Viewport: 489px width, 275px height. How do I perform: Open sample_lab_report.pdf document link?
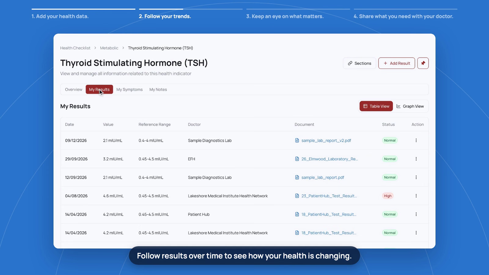[x=323, y=178]
